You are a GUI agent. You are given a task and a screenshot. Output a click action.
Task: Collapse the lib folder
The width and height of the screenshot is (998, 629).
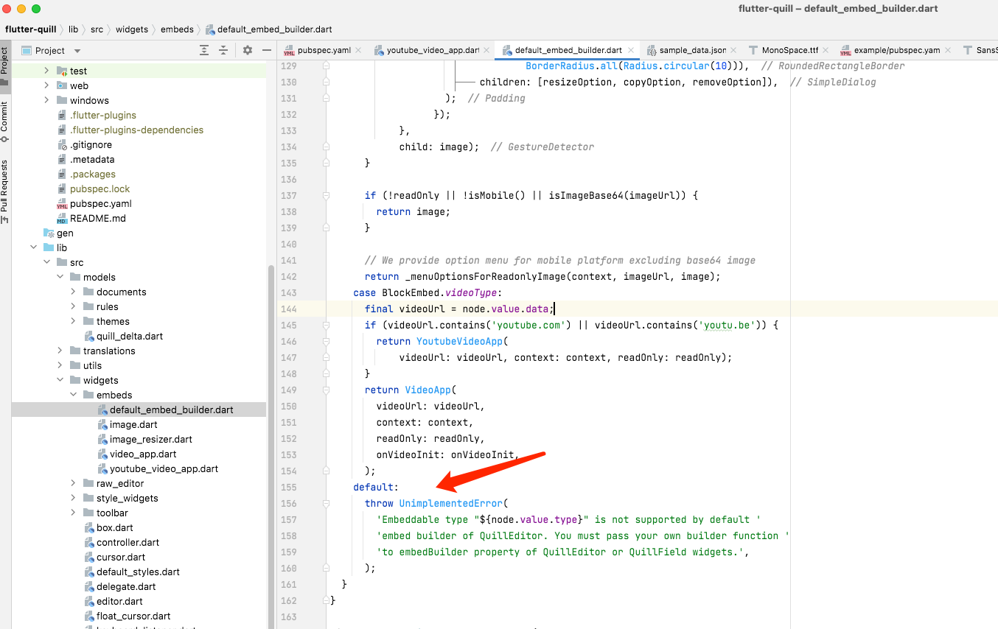[33, 247]
